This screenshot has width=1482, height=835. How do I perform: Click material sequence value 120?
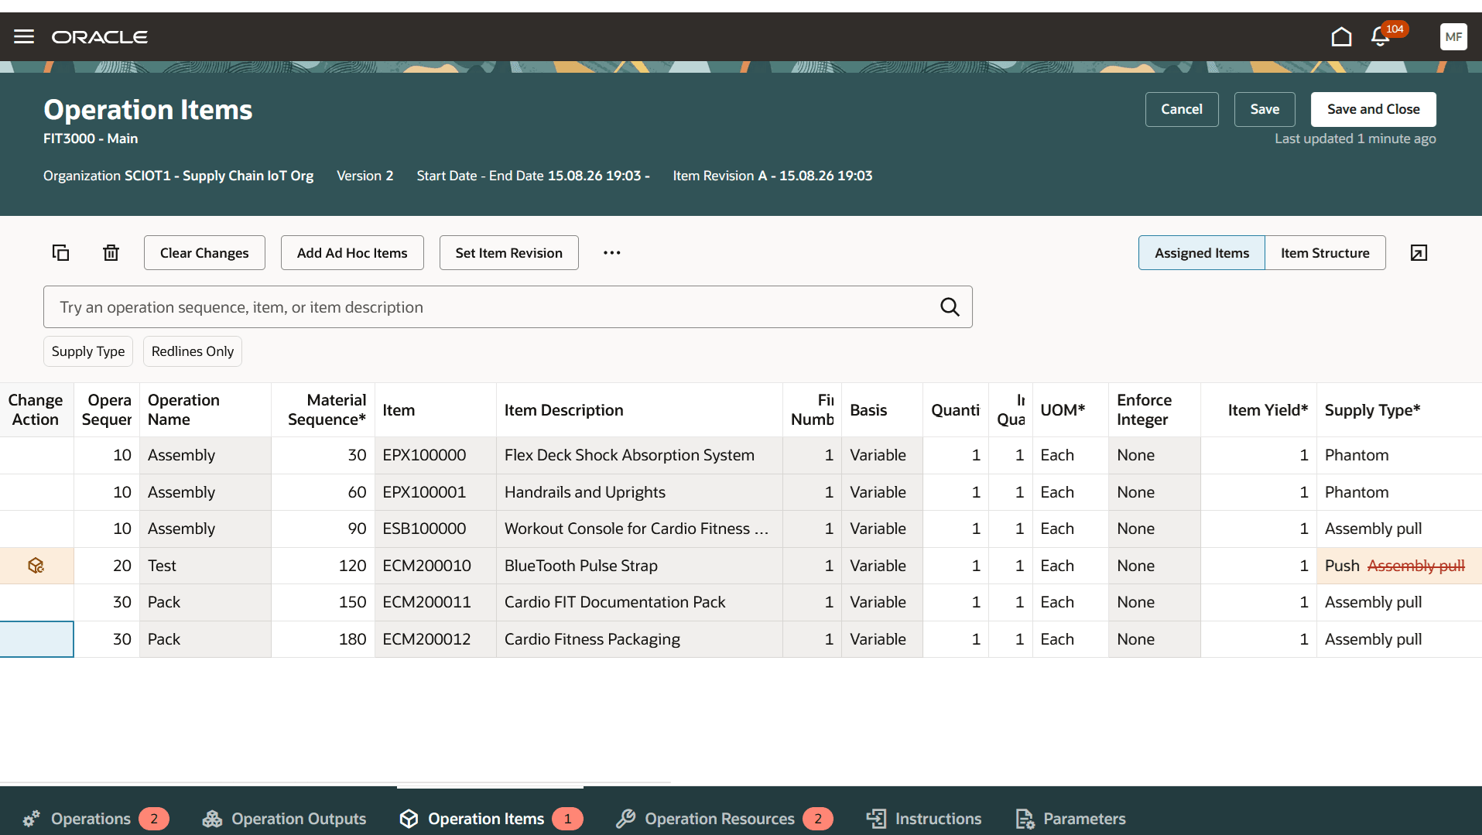323,566
